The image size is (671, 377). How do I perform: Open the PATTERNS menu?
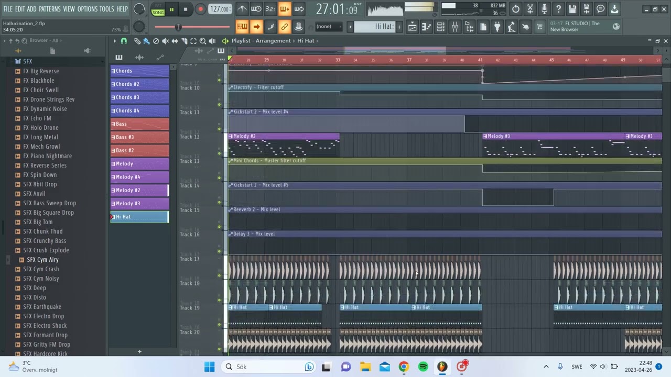click(x=50, y=9)
